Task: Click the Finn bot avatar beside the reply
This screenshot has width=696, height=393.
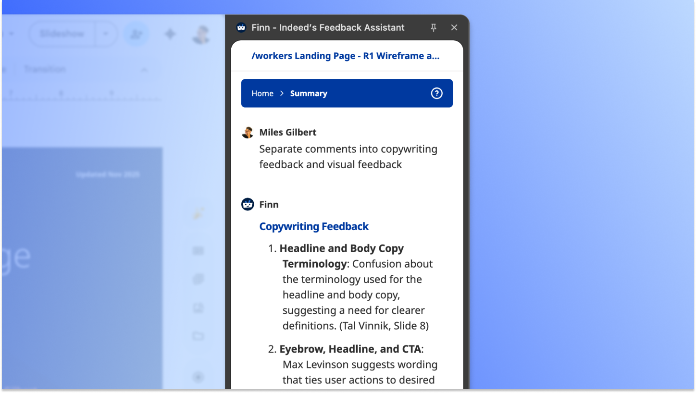Action: (248, 204)
